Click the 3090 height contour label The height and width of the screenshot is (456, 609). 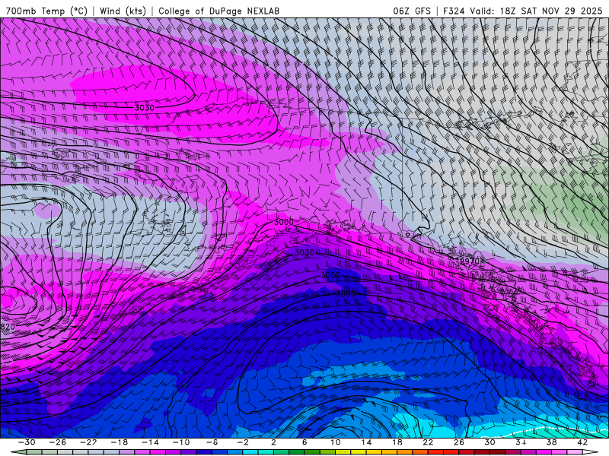(x=346, y=294)
